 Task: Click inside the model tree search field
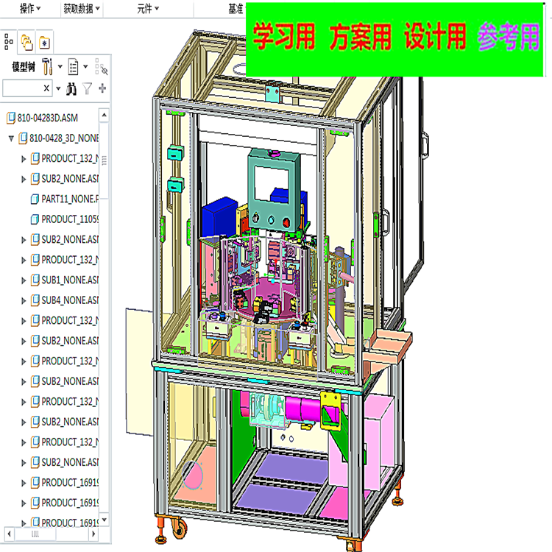pos(22,88)
